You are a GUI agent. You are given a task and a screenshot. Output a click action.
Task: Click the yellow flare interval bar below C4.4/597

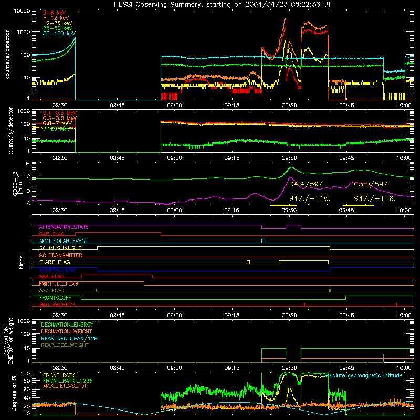coord(283,205)
